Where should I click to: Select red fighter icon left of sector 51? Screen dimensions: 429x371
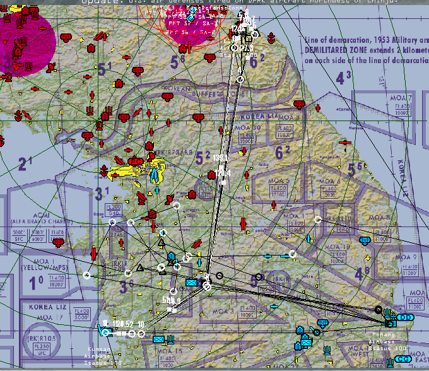[x=51, y=68]
